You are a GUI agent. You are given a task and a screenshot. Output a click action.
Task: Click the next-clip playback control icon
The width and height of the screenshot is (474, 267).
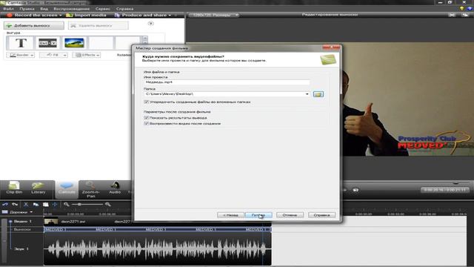[x=355, y=190]
